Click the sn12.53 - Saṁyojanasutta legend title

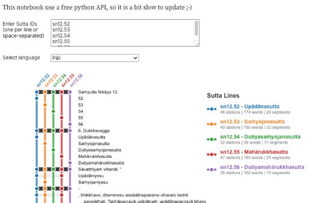tap(252, 122)
